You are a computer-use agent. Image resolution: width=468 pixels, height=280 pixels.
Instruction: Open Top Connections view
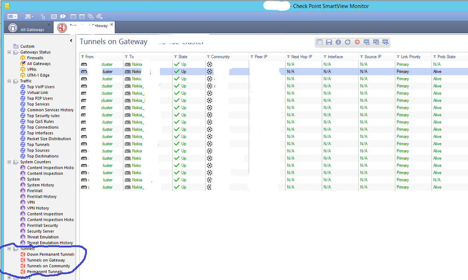click(x=43, y=127)
